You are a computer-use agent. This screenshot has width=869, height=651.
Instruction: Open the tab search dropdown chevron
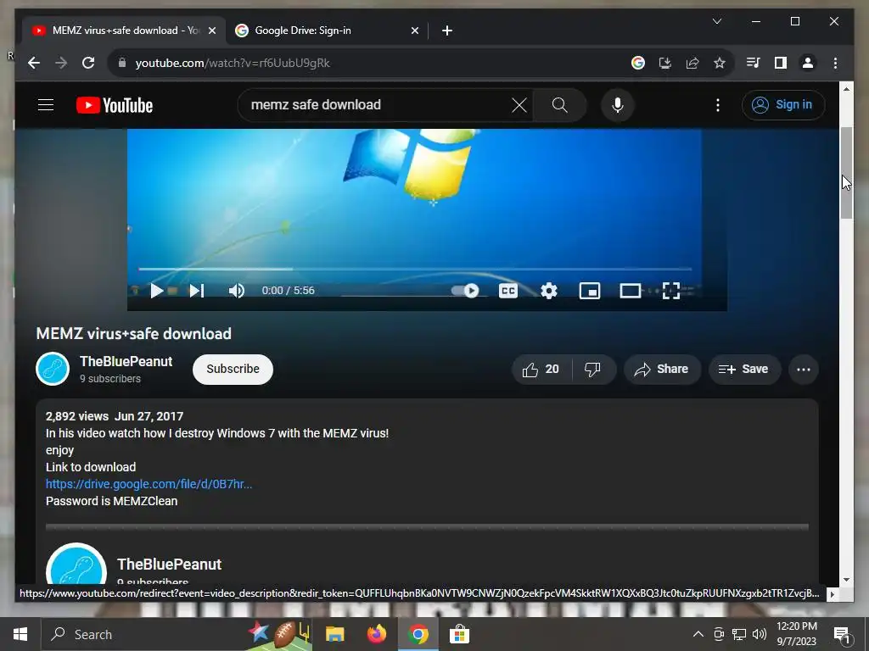click(716, 21)
